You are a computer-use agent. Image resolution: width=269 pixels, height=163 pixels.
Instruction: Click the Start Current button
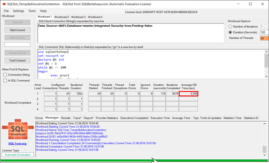click(17, 30)
